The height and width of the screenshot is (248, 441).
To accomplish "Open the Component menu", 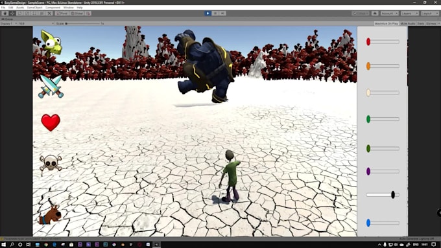I will coord(53,8).
